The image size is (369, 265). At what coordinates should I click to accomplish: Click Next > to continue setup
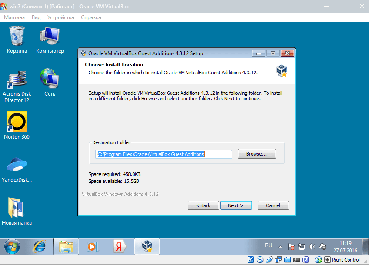click(236, 205)
